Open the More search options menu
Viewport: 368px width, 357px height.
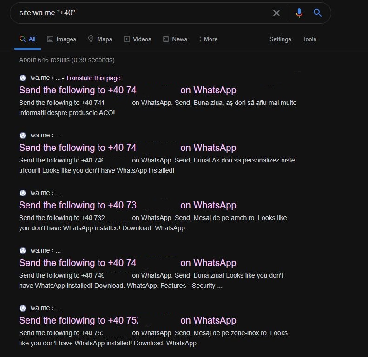208,39
